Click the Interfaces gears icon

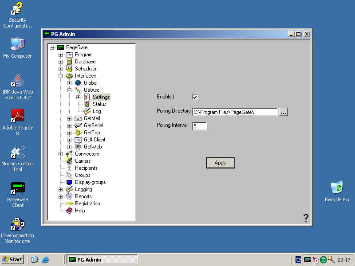pyautogui.click(x=69, y=76)
